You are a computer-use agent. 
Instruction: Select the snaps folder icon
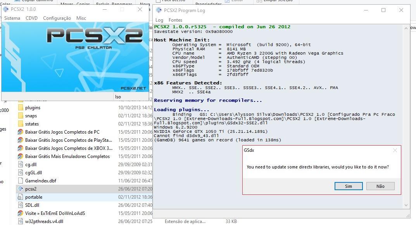tap(21, 115)
